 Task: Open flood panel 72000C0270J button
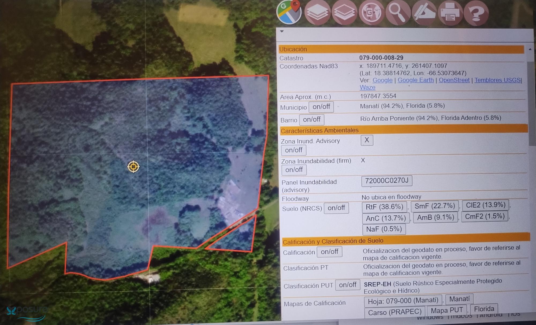point(386,181)
